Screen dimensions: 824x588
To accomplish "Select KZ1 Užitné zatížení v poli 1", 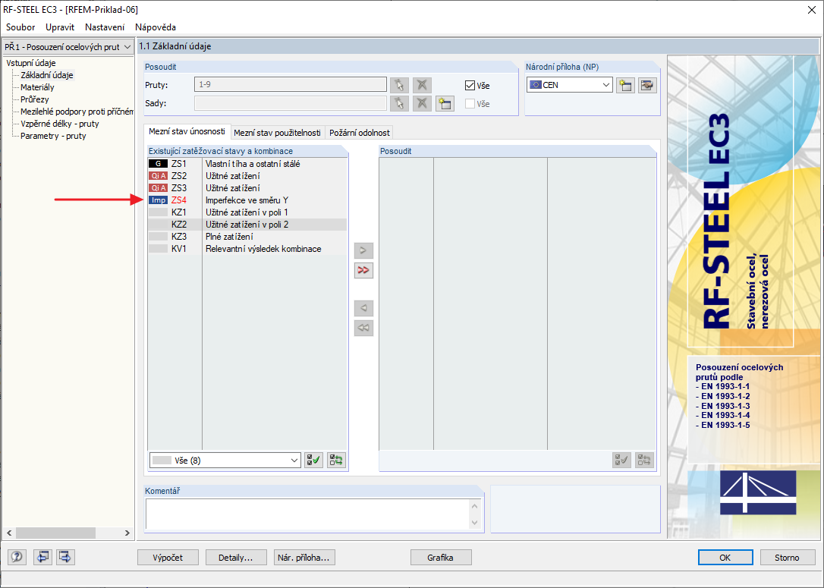I will tap(247, 212).
